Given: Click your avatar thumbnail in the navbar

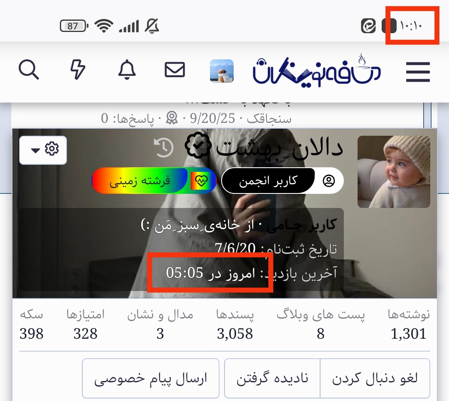Looking at the screenshot, I should point(222,70).
